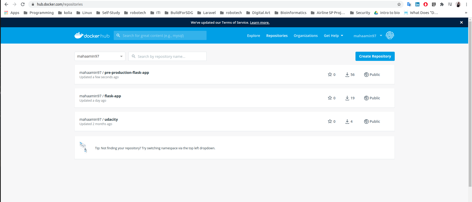This screenshot has width=472, height=202.
Task: Click the star icon for udacity repository
Action: (x=330, y=121)
